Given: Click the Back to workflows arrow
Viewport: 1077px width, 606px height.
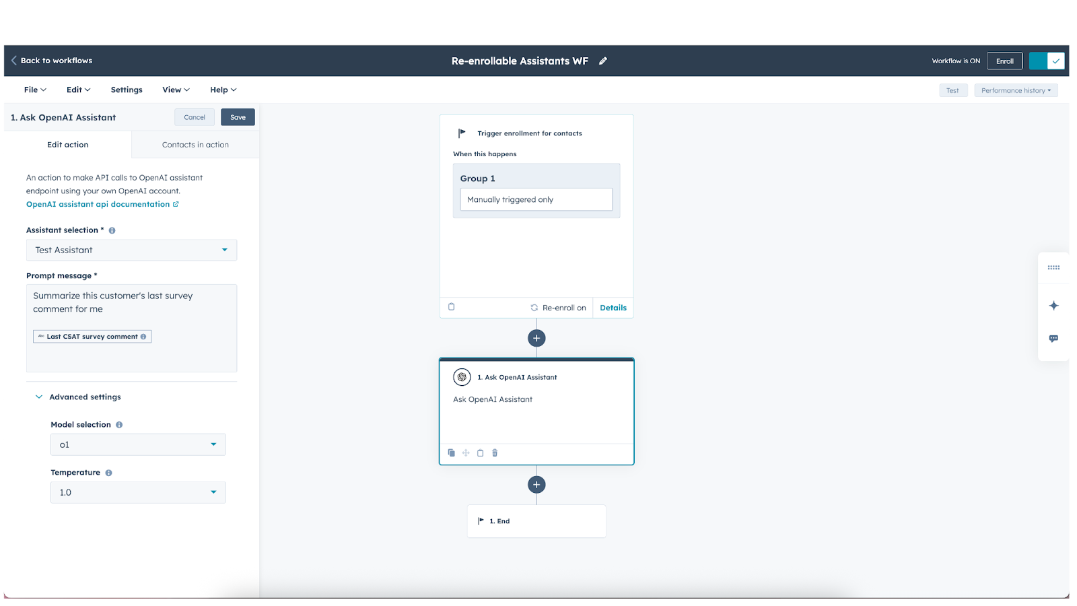Looking at the screenshot, I should 13,61.
